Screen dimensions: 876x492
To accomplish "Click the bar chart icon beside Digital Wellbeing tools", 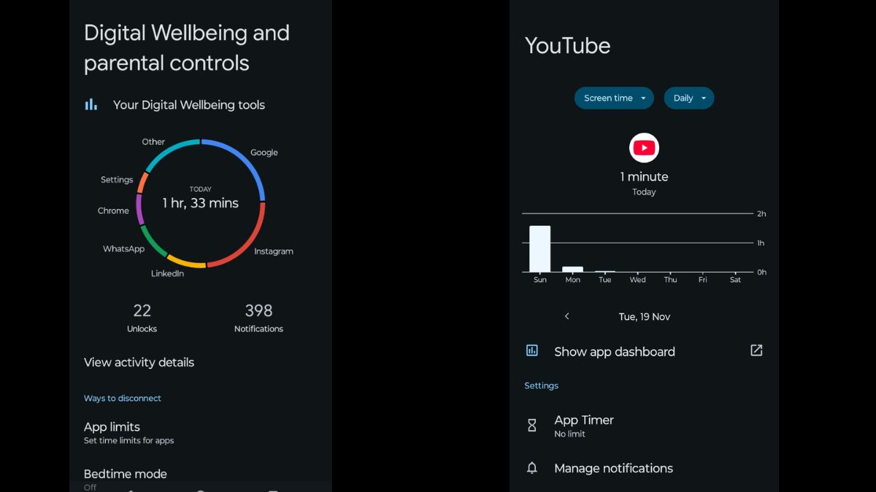I will (x=91, y=105).
